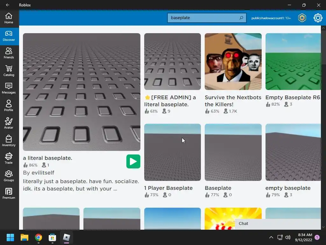Open the Avatar editor
The image size is (326, 245).
pos(9,123)
